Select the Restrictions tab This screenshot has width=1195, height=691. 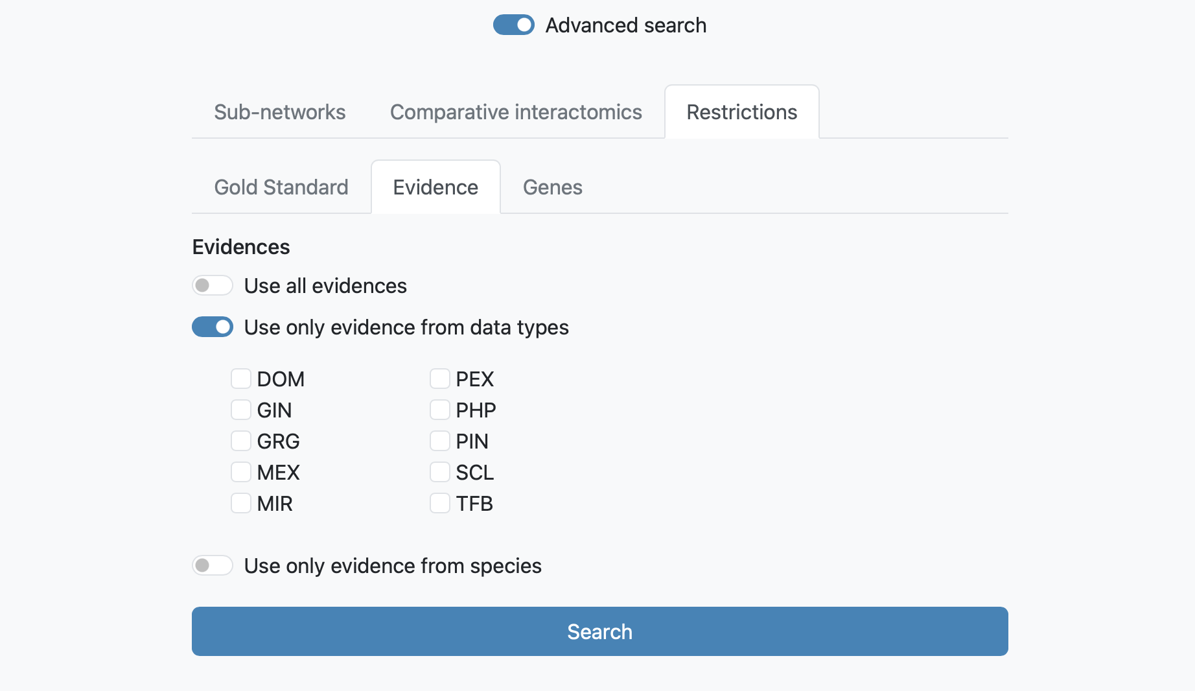[x=742, y=112]
